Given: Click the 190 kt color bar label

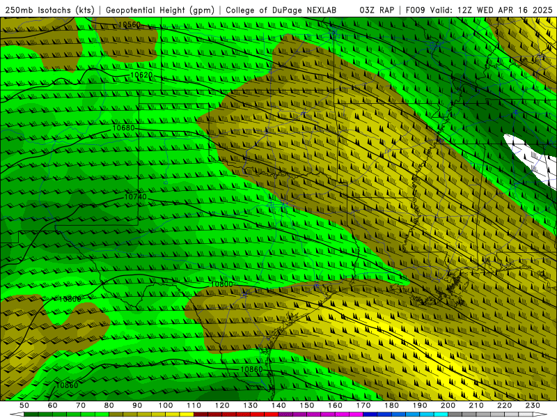Looking at the screenshot, I should tap(420, 405).
